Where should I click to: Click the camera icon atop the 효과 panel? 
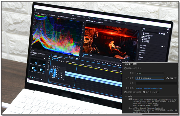click(x=168, y=29)
